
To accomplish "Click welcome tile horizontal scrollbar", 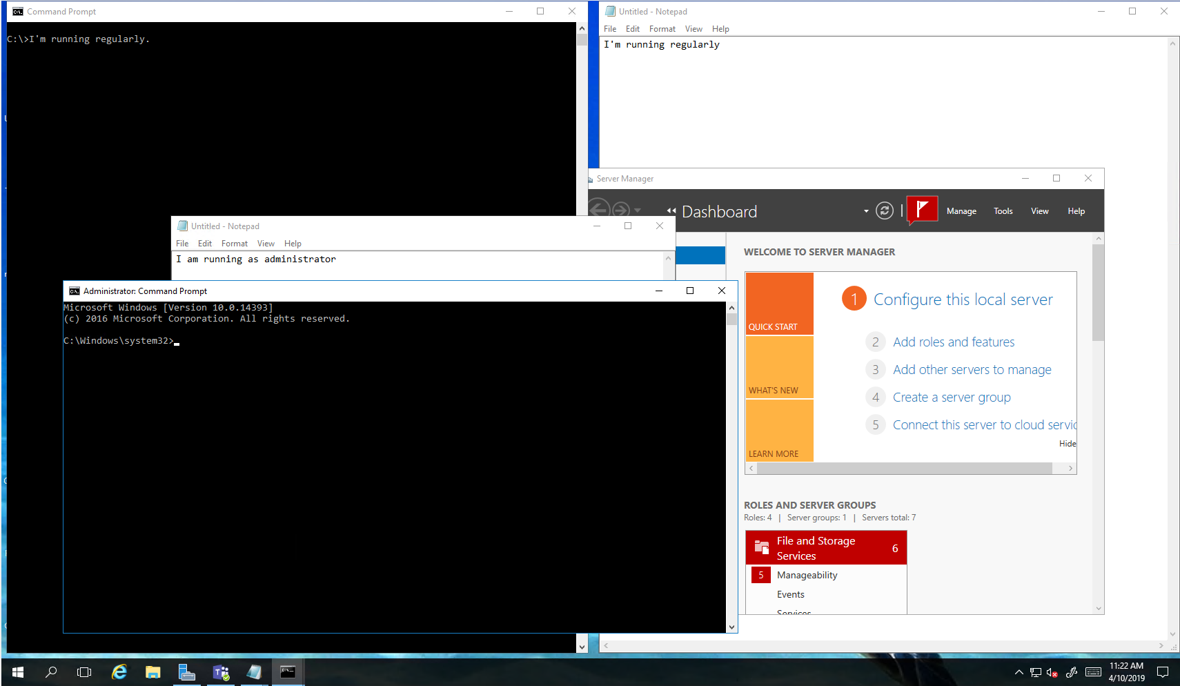I will coord(905,468).
